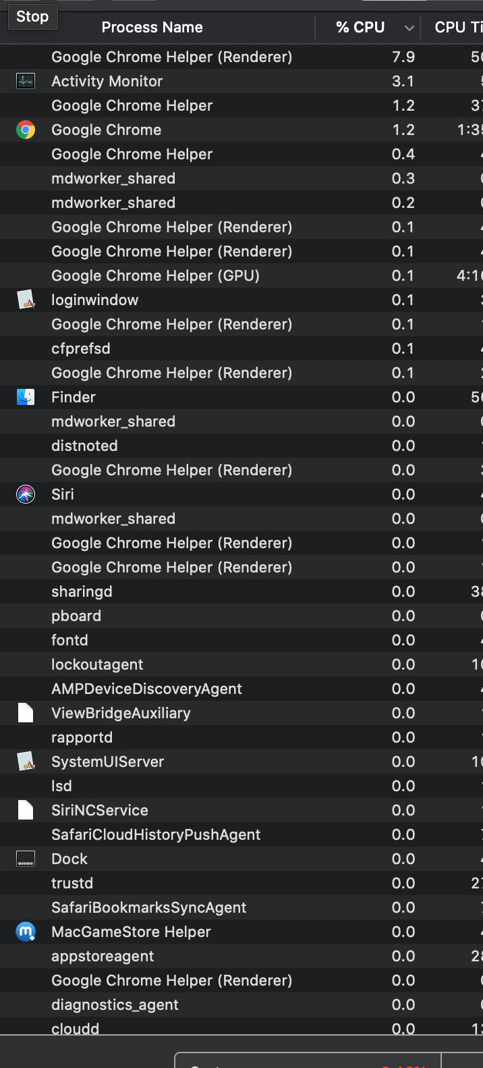This screenshot has width=483, height=1068.
Task: Click the Siri icon next to its process
Action: (25, 494)
